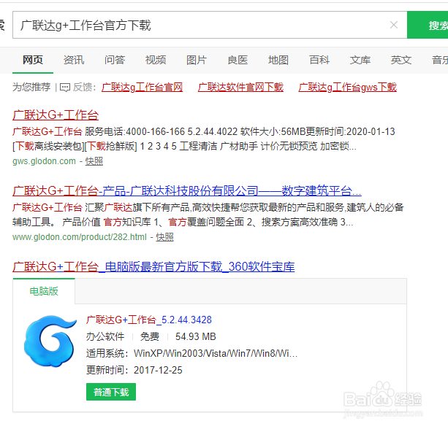Image resolution: width=448 pixels, height=429 pixels.
Task: Switch to the 资讯 tab
Action: tap(74, 60)
